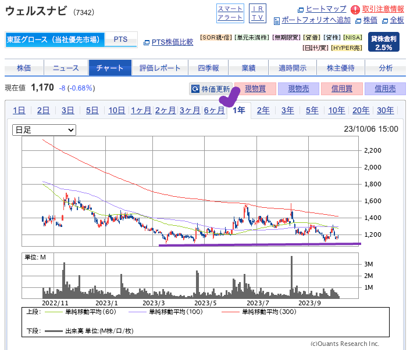Click the 無期限買 tag label

click(286, 37)
